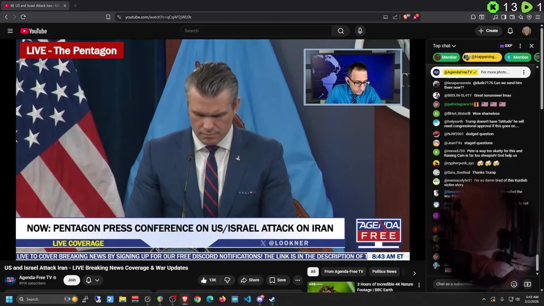Go back in browser history
544x306 pixels.
pos(6,17)
